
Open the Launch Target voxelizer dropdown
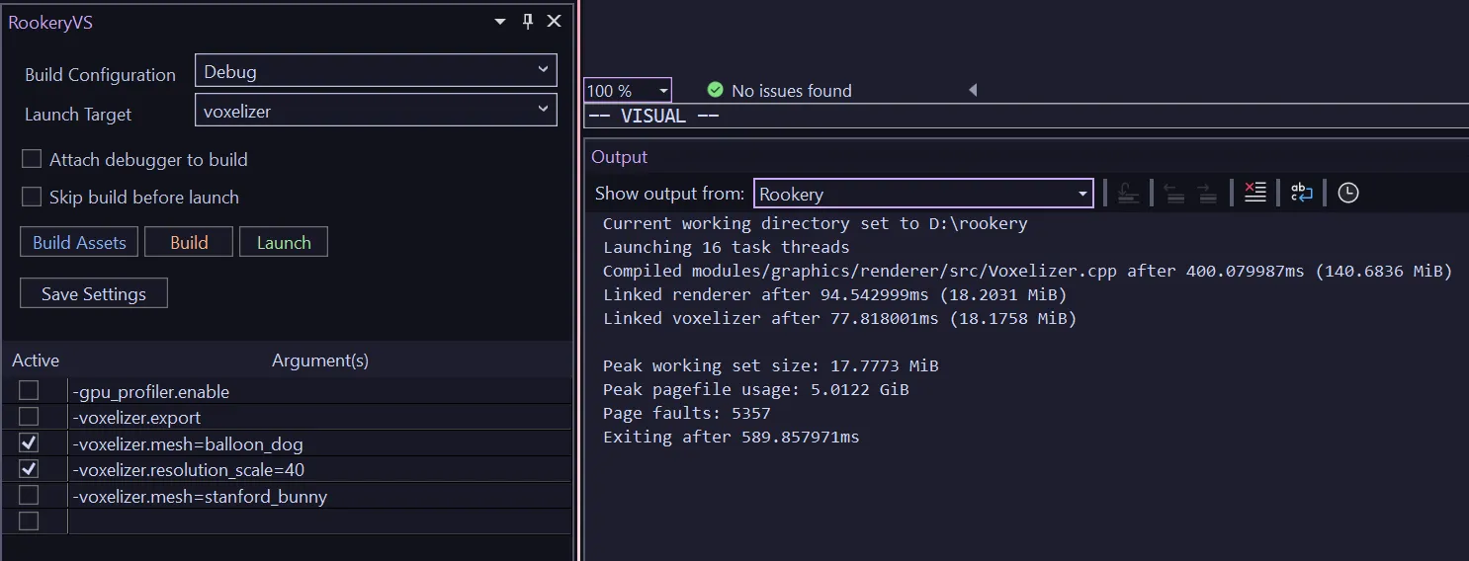pos(376,110)
